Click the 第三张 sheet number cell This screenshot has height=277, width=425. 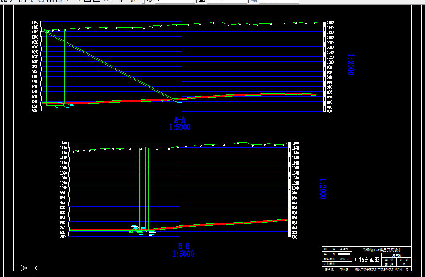[396, 255]
